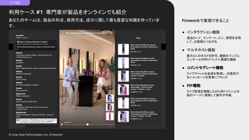The image size is (249, 140).
Task: Click the middle product overlay with pink bottle
Action: (110, 107)
